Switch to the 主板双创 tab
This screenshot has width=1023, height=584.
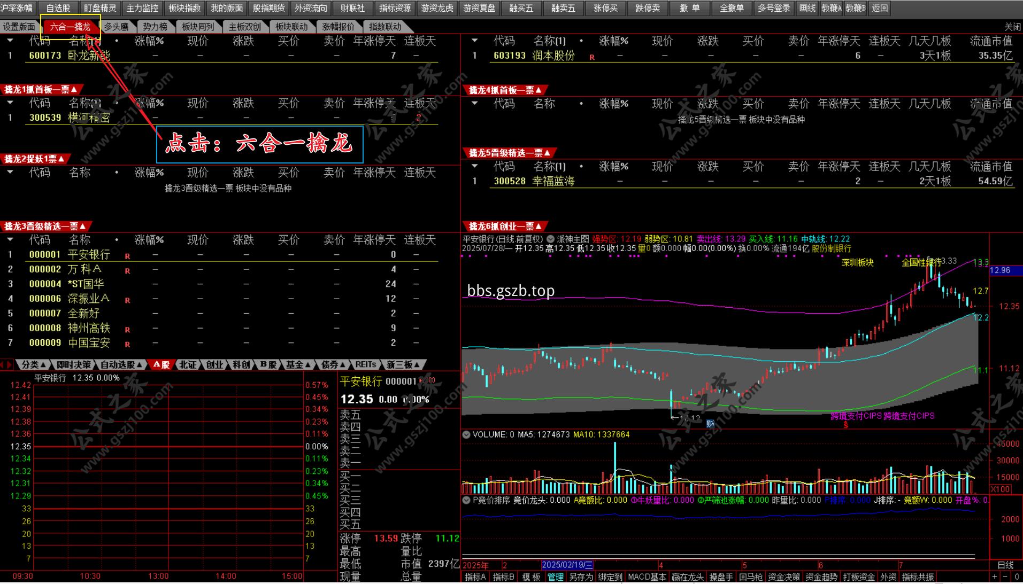245,27
